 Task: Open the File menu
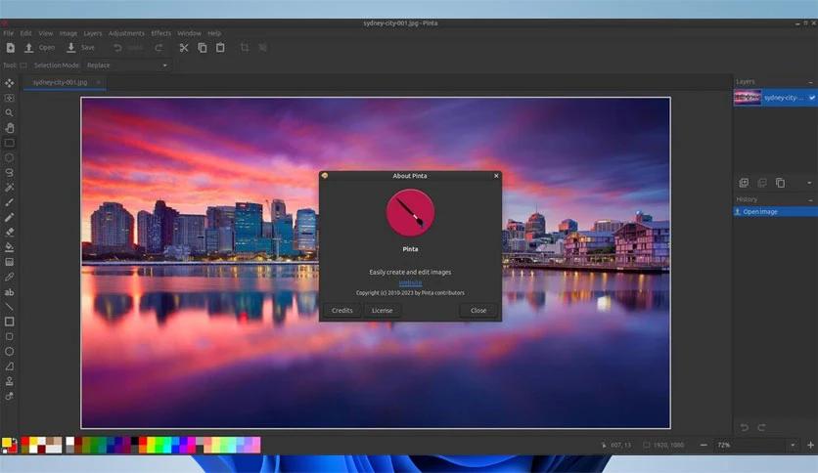[9, 33]
